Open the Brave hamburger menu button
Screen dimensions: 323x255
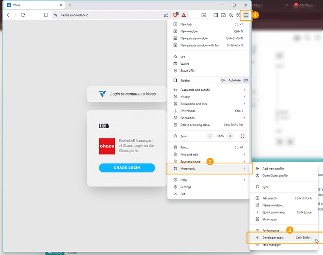[246, 15]
